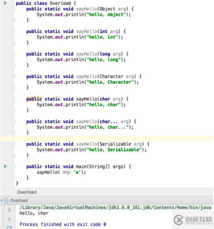This screenshot has height=229, width=214.
Task: Open the JDK java path link
Action: click(115, 208)
